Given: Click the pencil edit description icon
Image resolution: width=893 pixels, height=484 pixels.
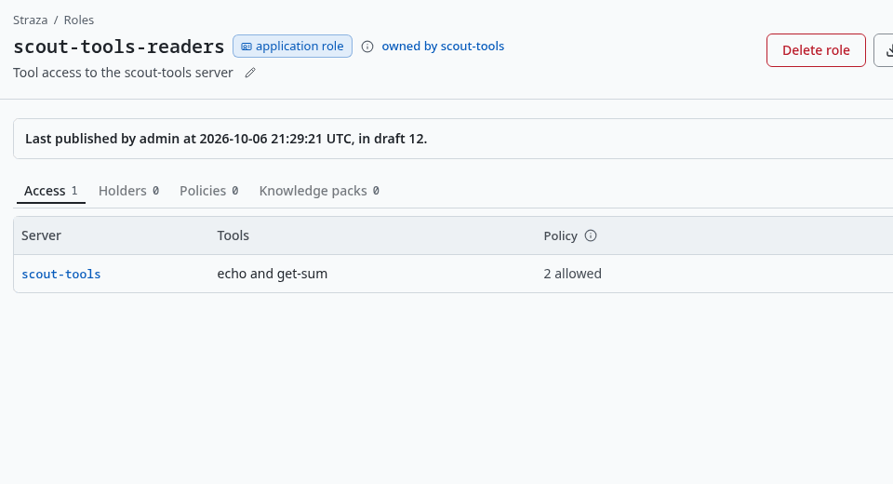Looking at the screenshot, I should (250, 73).
